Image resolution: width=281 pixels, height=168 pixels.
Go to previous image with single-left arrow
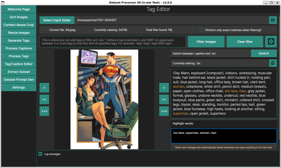44,88
